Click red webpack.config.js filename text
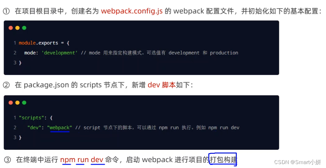This screenshot has height=168, width=326. [132, 11]
